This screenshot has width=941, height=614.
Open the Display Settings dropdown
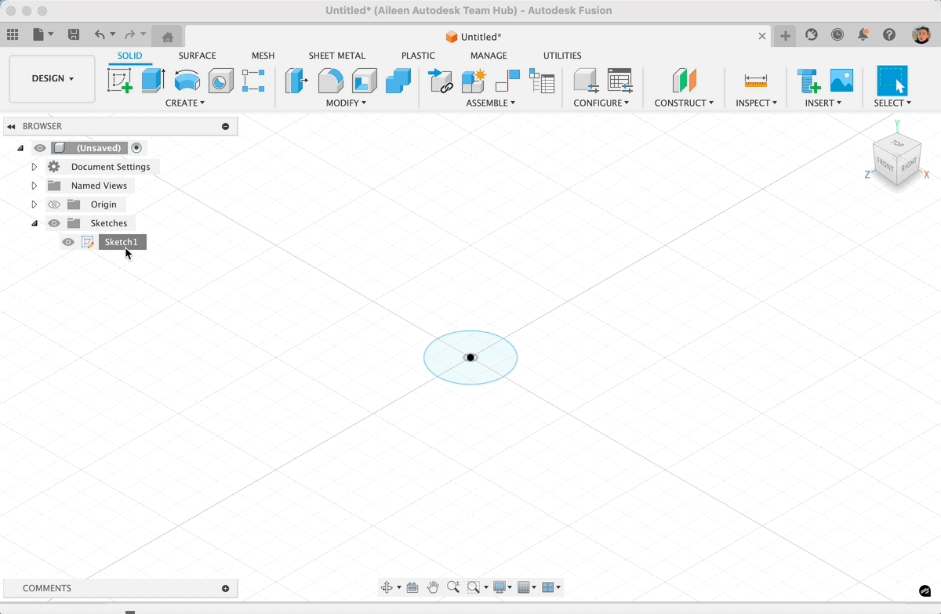click(x=500, y=587)
